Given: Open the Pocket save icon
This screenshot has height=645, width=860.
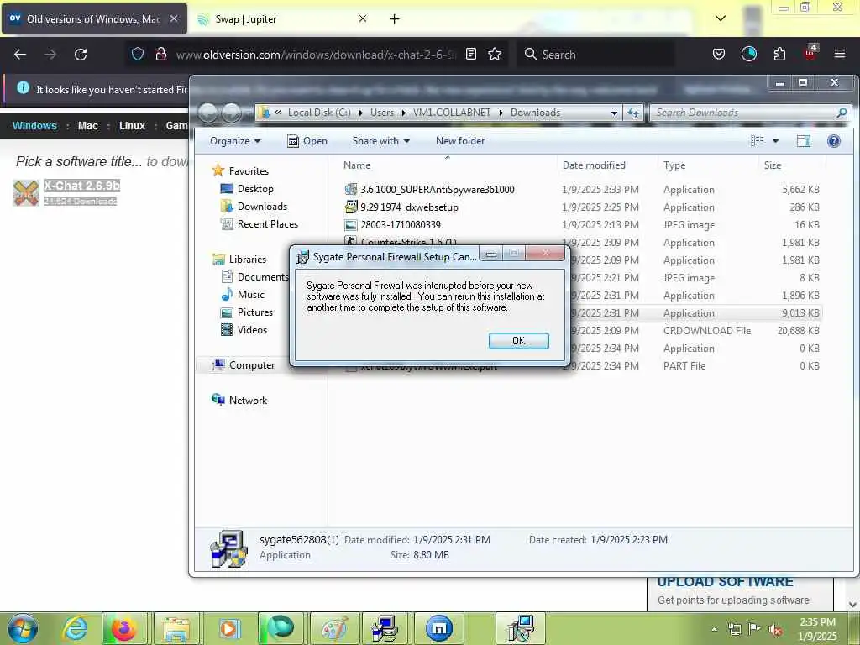Looking at the screenshot, I should point(719,54).
